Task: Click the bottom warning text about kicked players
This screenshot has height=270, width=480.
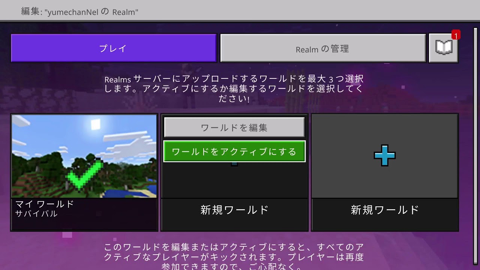Action: point(234,257)
